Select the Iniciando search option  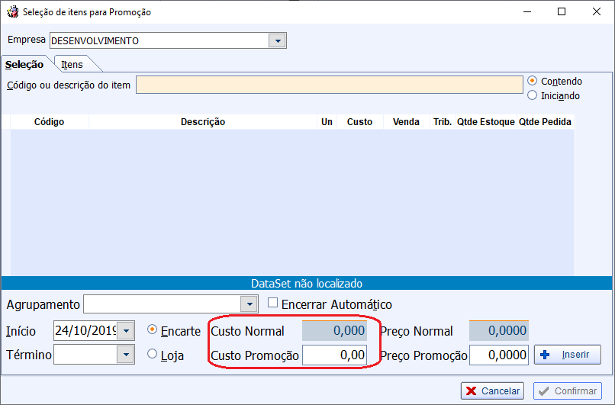coord(533,95)
